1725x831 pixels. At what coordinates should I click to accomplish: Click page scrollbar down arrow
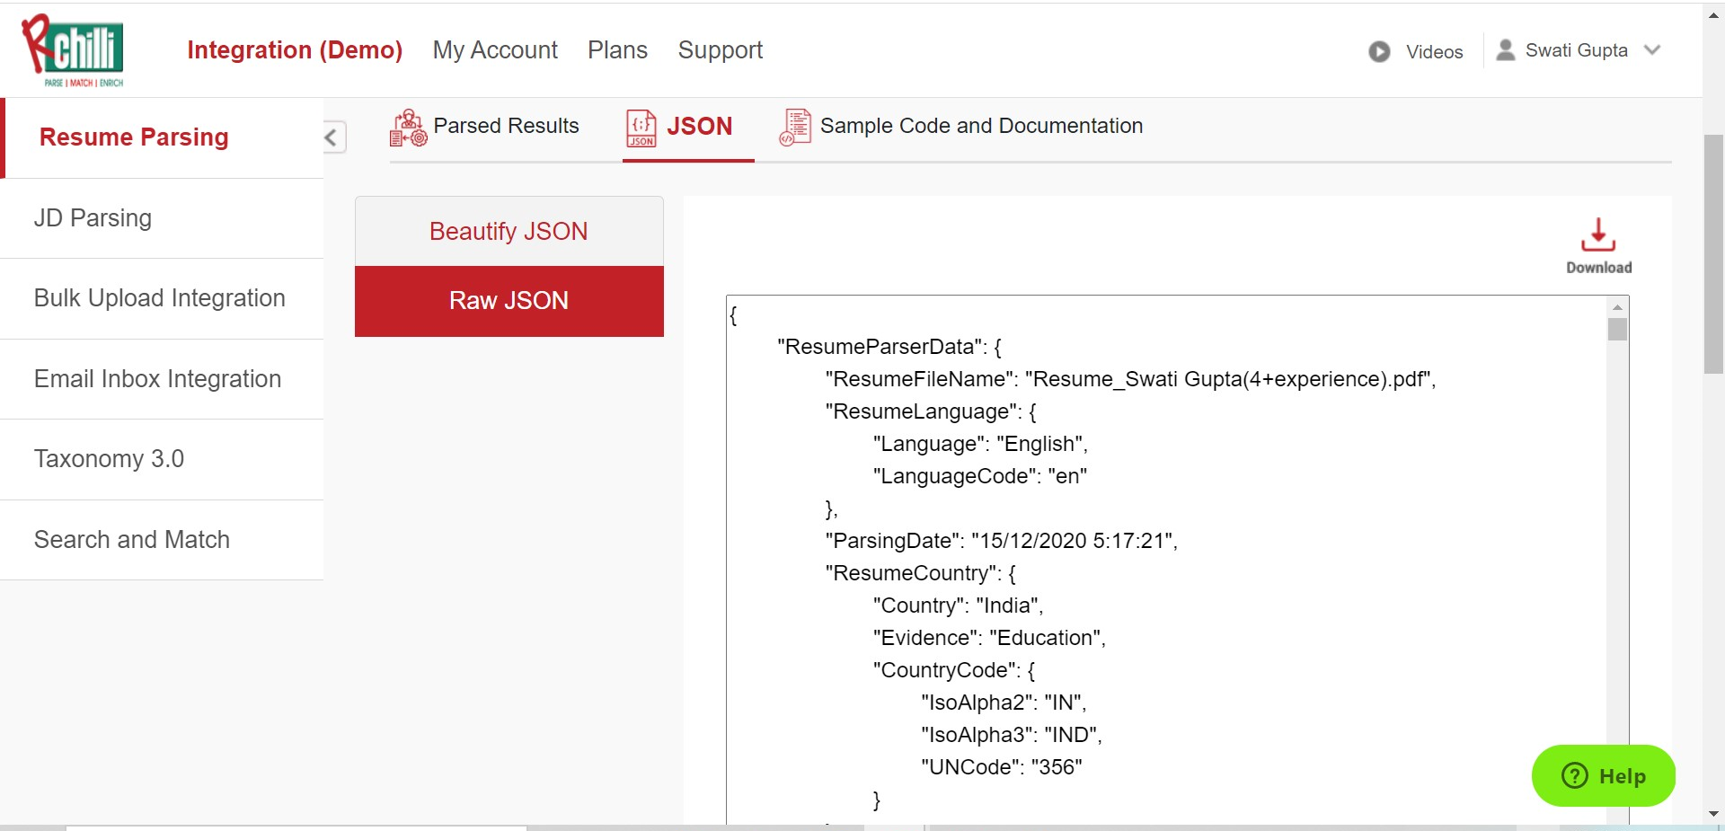pyautogui.click(x=1714, y=814)
